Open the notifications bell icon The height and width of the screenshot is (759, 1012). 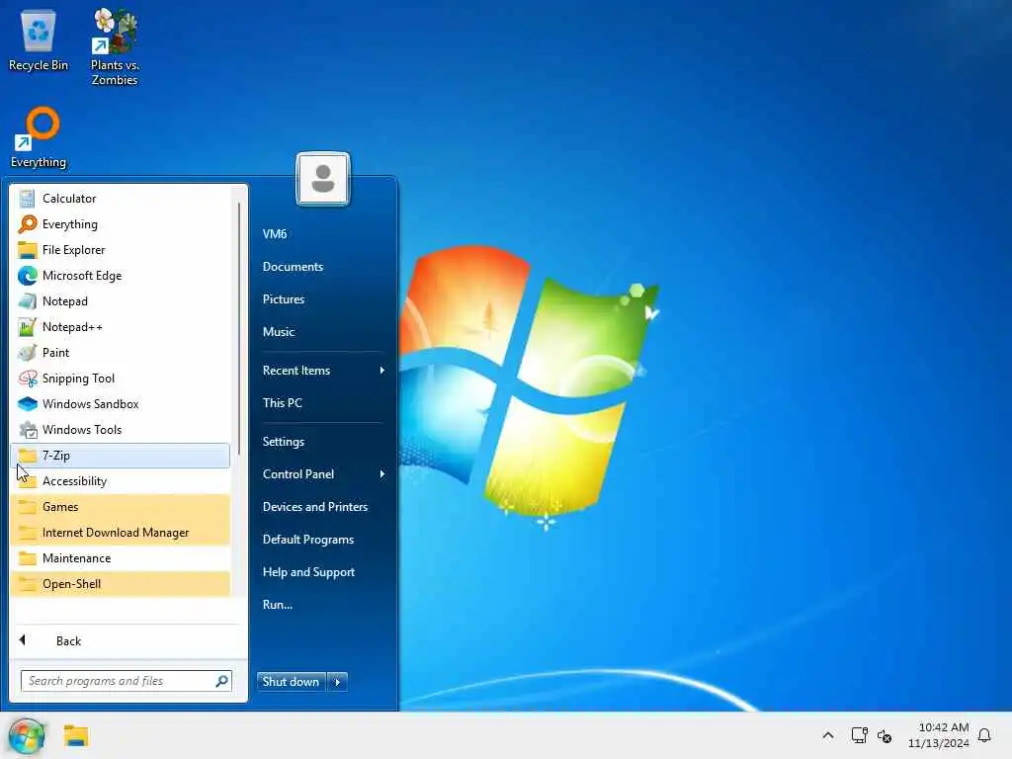click(x=984, y=735)
